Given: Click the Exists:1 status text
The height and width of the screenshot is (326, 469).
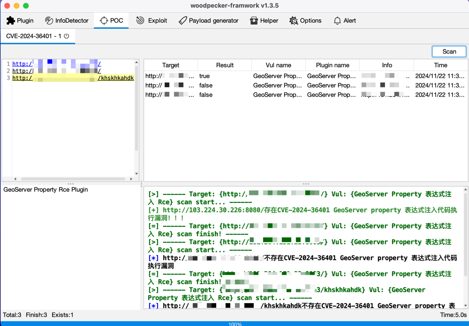Looking at the screenshot, I should click(62, 315).
